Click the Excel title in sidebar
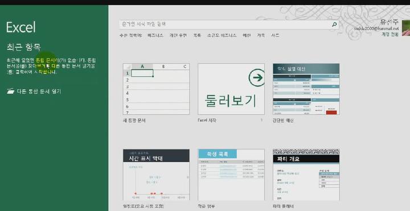 (21, 27)
